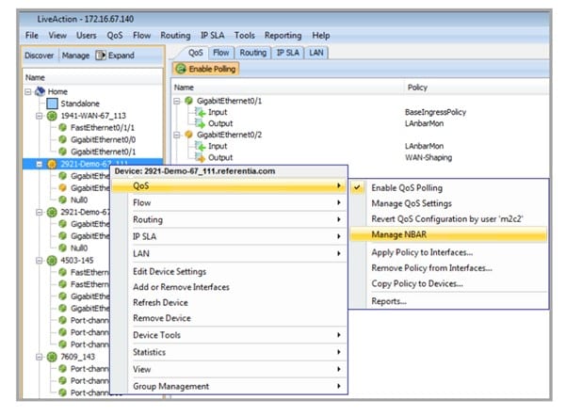Click the FastEthernet0/1/1 interface status icon
Screen dimensions: 566x416
coord(62,127)
